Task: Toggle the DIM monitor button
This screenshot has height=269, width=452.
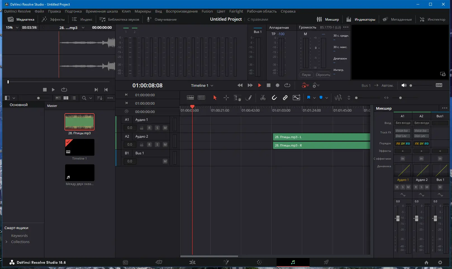Action: pos(439,85)
